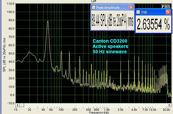The height and width of the screenshot is (114, 173).
Task: Click the PHS logo in the corner
Action: 166,7
